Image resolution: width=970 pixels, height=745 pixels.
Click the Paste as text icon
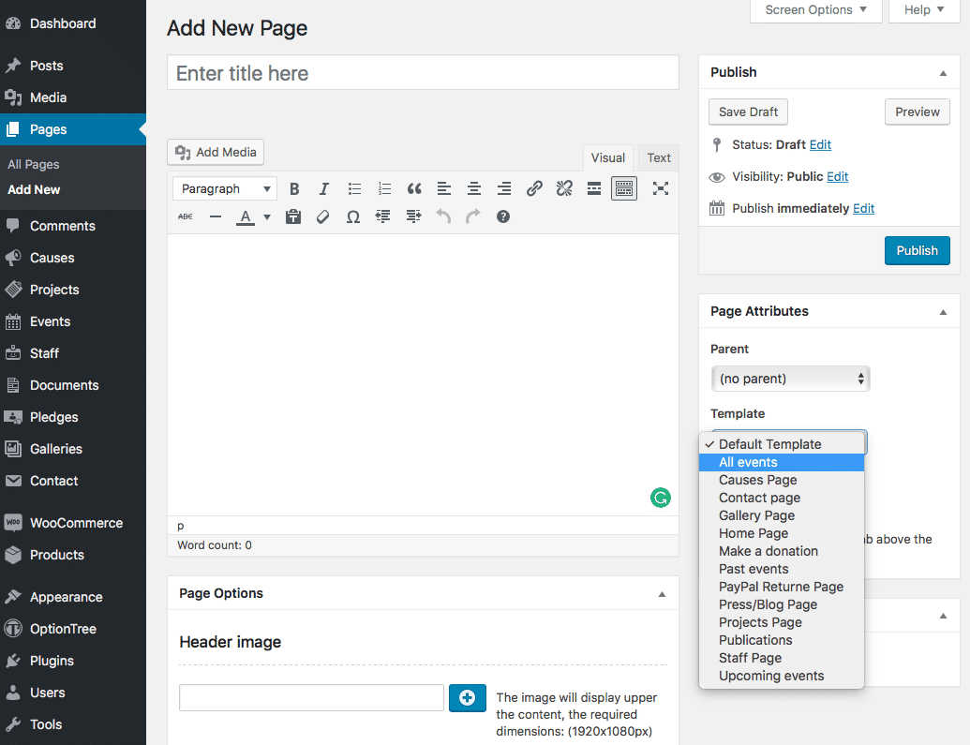click(x=293, y=216)
